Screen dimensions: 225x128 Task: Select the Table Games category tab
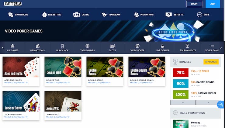click(x=87, y=48)
